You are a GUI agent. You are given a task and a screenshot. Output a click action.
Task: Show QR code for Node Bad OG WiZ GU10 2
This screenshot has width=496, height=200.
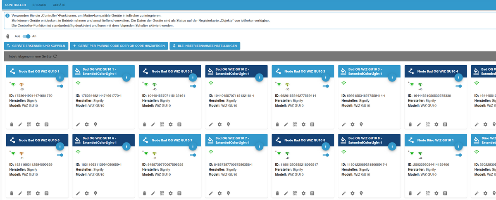point(162,124)
